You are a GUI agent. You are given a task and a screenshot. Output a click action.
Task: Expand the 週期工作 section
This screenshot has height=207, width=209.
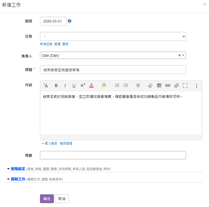(x=18, y=179)
